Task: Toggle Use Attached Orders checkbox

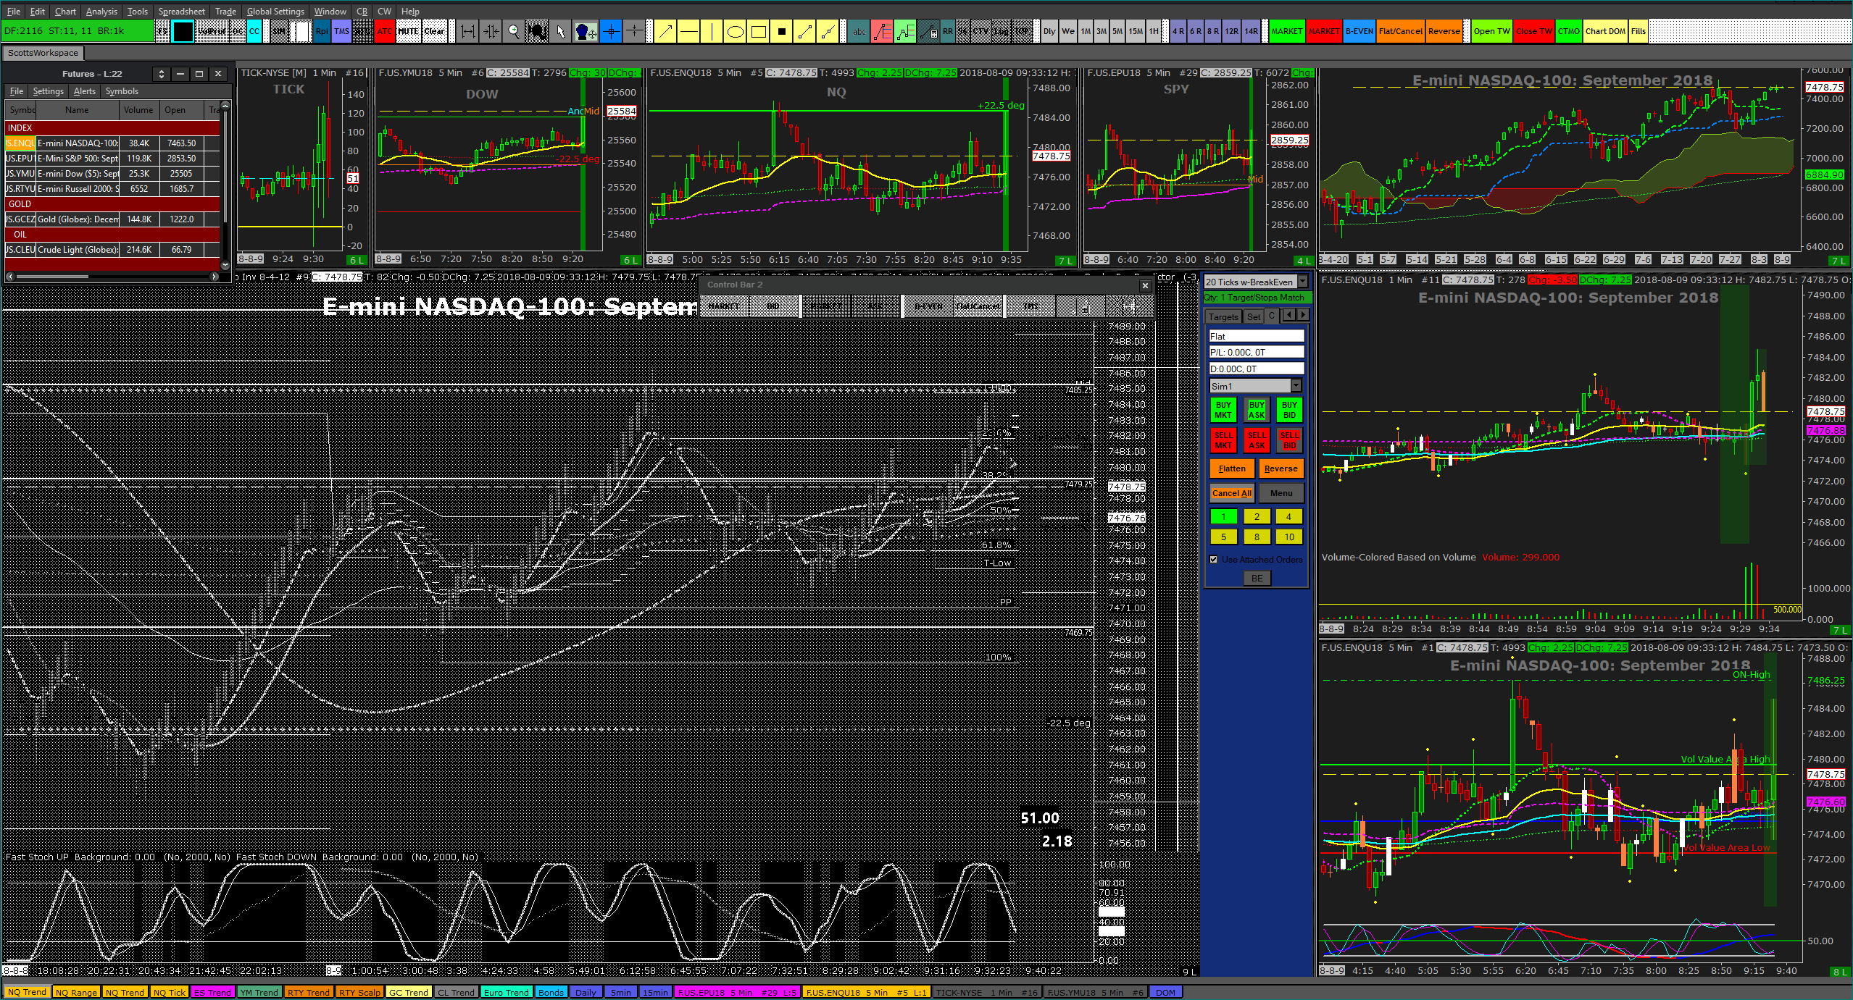Action: [1214, 559]
